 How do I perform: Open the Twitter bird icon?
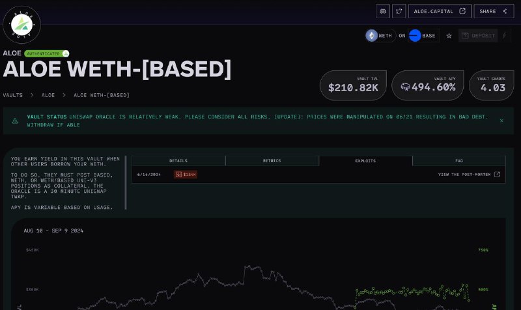point(399,11)
